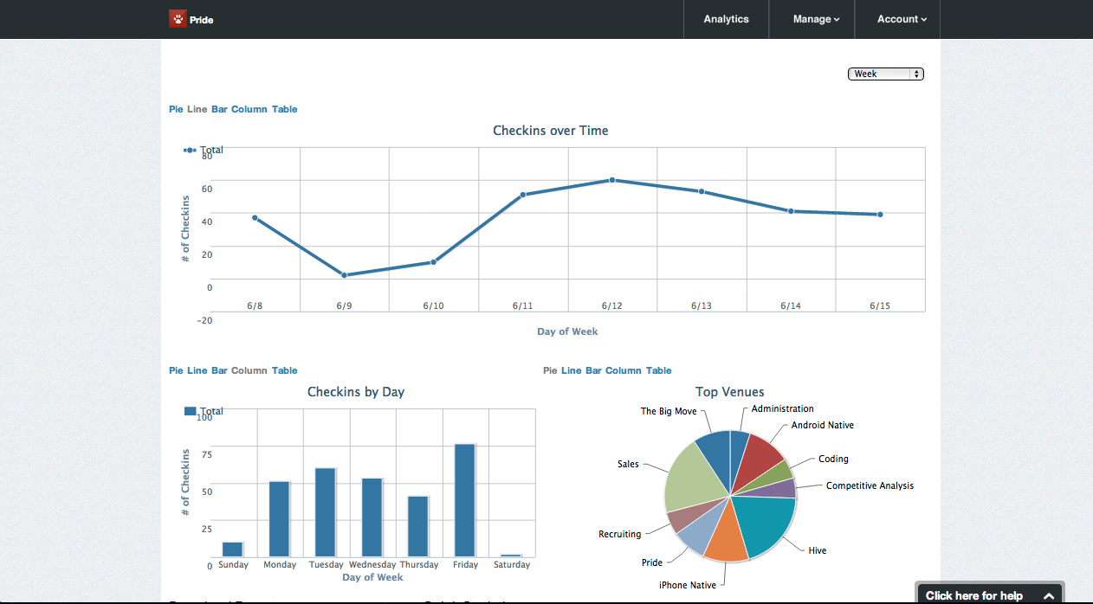This screenshot has width=1093, height=604.
Task: Click the Total legend marker in Checkins over Time
Action: (191, 151)
